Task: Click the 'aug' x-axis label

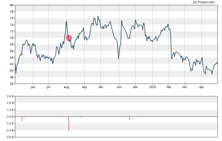Action: click(x=66, y=87)
